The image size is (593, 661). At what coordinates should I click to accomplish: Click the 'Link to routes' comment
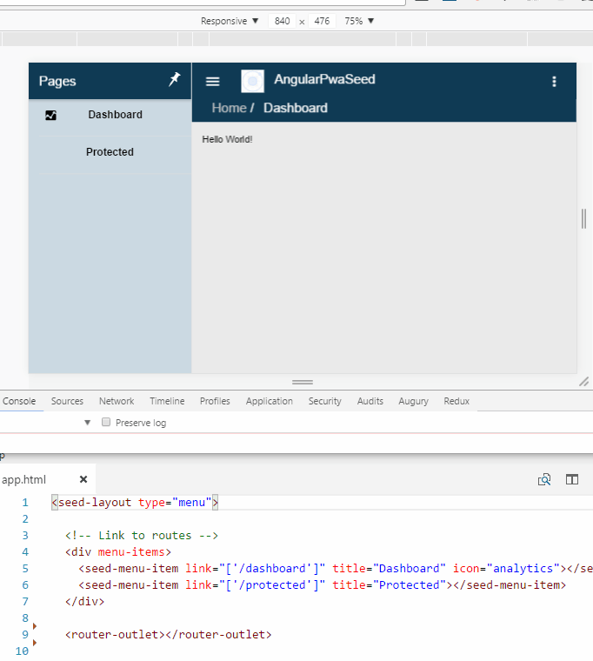pos(142,536)
